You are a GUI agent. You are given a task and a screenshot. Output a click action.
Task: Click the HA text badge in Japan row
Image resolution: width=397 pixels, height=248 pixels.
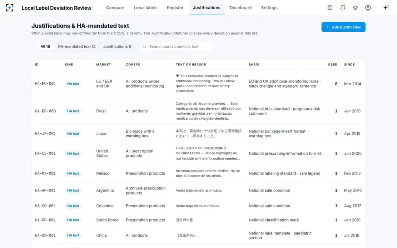73,134
